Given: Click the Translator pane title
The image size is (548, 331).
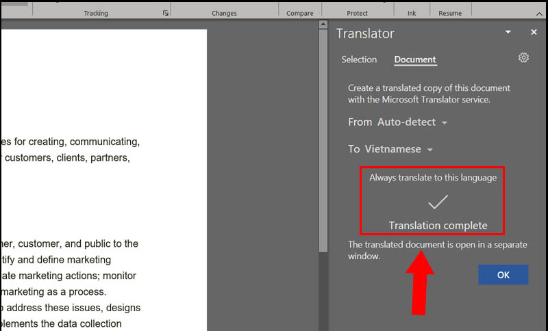Looking at the screenshot, I should (365, 34).
